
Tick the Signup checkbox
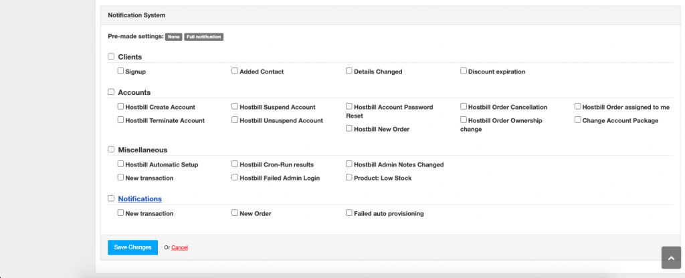pyautogui.click(x=120, y=71)
